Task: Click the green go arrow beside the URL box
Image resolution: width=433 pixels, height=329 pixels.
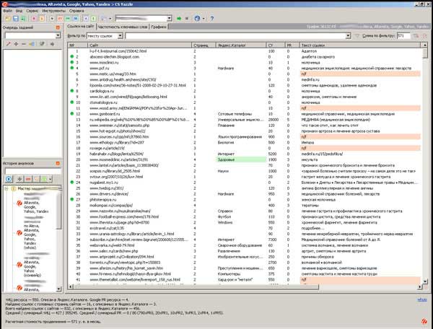Action: [179, 17]
